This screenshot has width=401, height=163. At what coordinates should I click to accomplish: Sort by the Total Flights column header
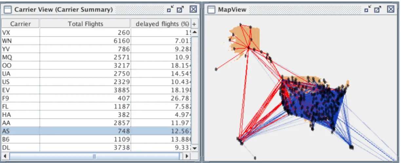[x=85, y=24]
